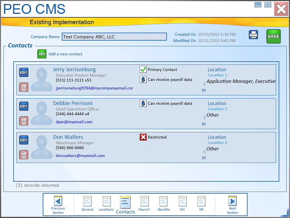Edit Debbie Perrisoni's contact
290x218 pixels.
(x=24, y=106)
